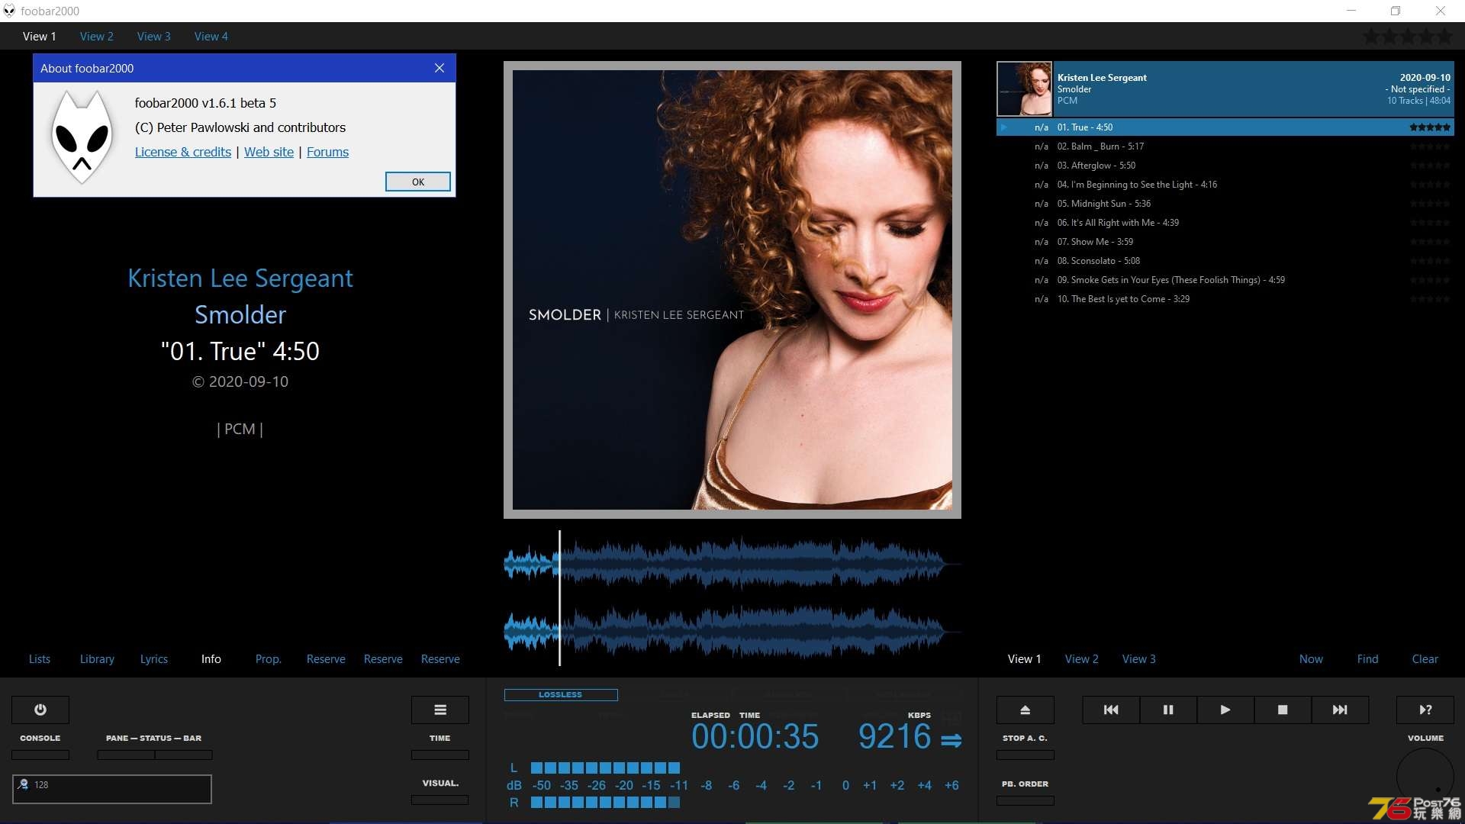Pause the playback
The width and height of the screenshot is (1465, 824).
click(x=1168, y=710)
